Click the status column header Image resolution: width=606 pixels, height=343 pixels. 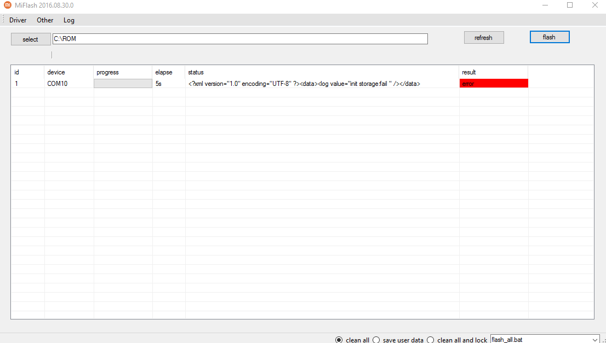(322, 72)
